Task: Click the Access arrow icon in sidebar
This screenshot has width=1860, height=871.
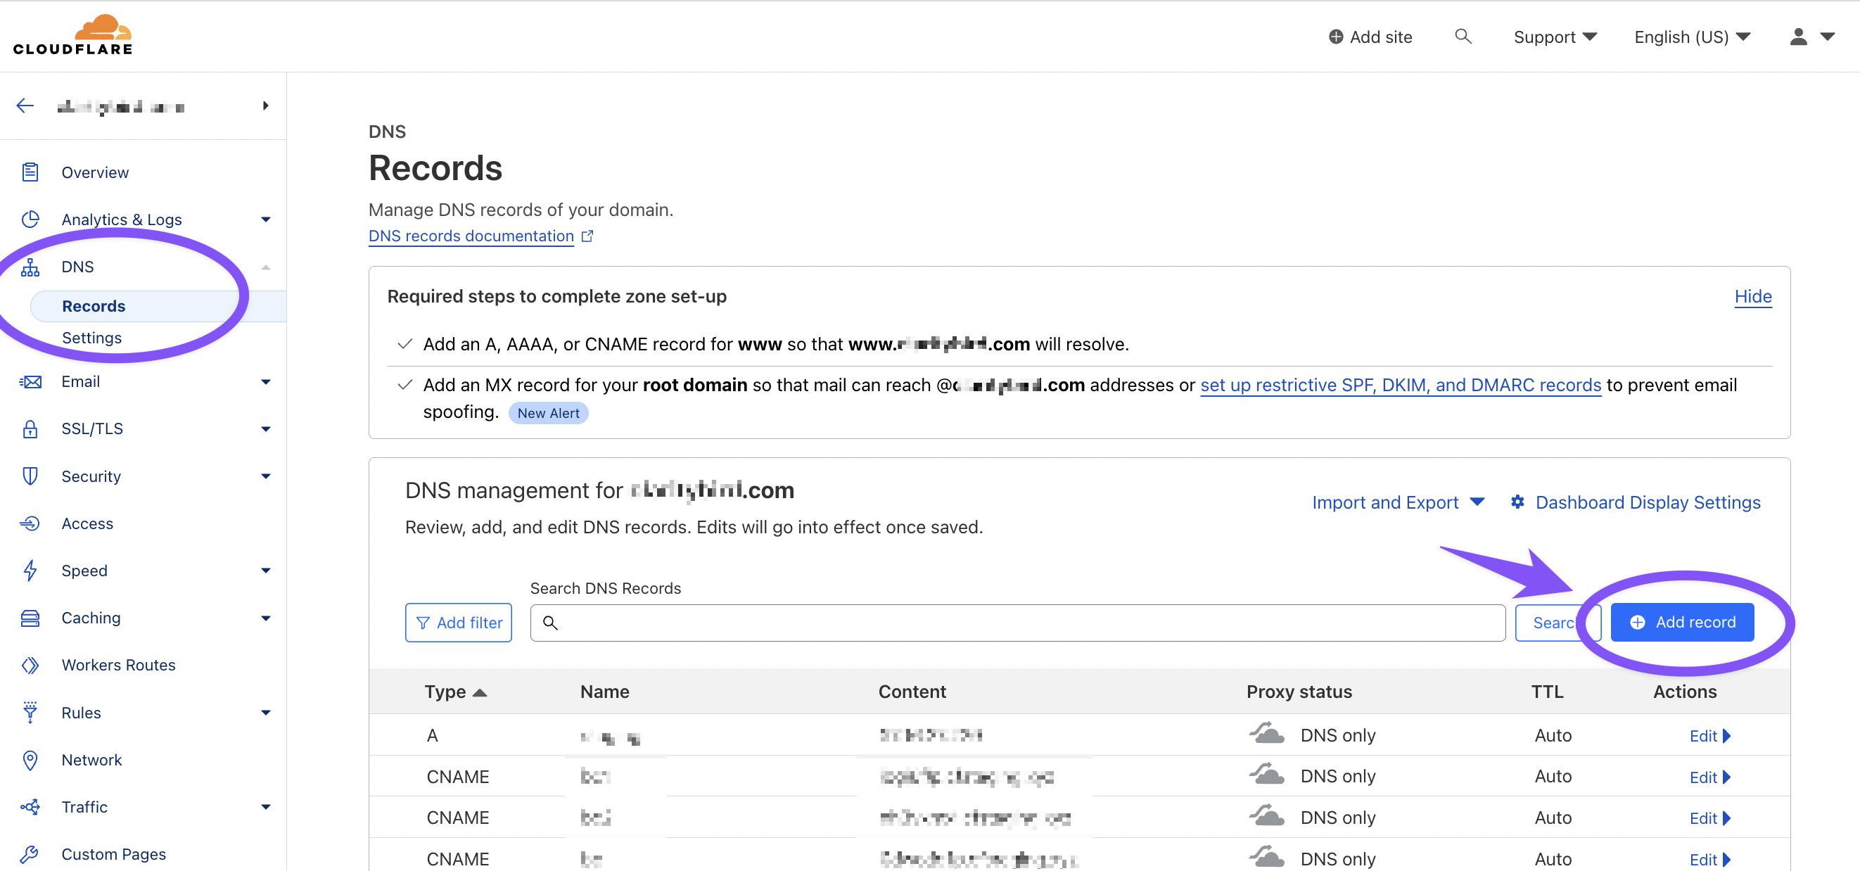Action: click(30, 523)
